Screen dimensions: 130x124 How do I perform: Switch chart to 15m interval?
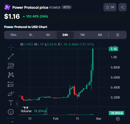coord(13,35)
